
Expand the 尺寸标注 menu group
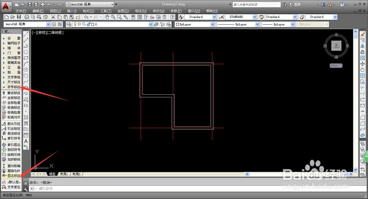point(11,82)
